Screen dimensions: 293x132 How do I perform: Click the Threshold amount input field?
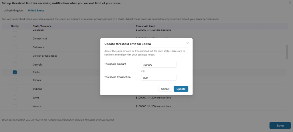[159, 65]
